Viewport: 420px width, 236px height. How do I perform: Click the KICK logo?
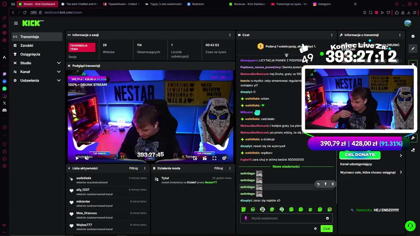(33, 23)
